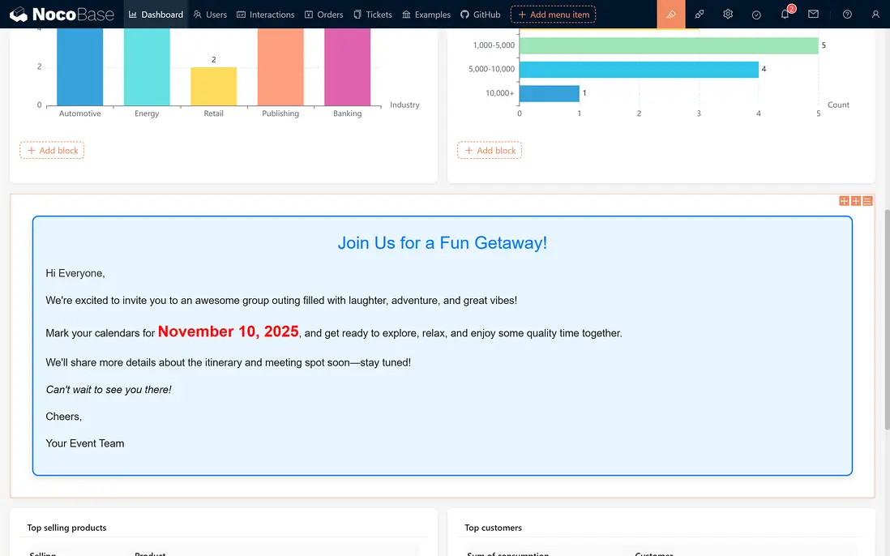
Task: Click the green 1,000-5,000 bar
Action: click(669, 45)
